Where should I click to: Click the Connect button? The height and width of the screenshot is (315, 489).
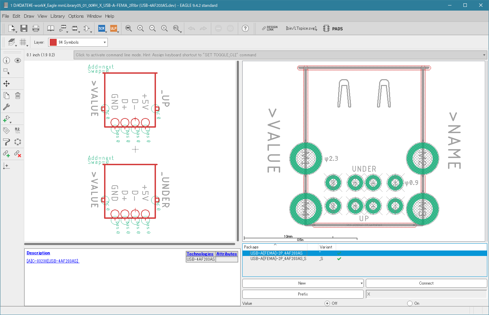pos(426,283)
